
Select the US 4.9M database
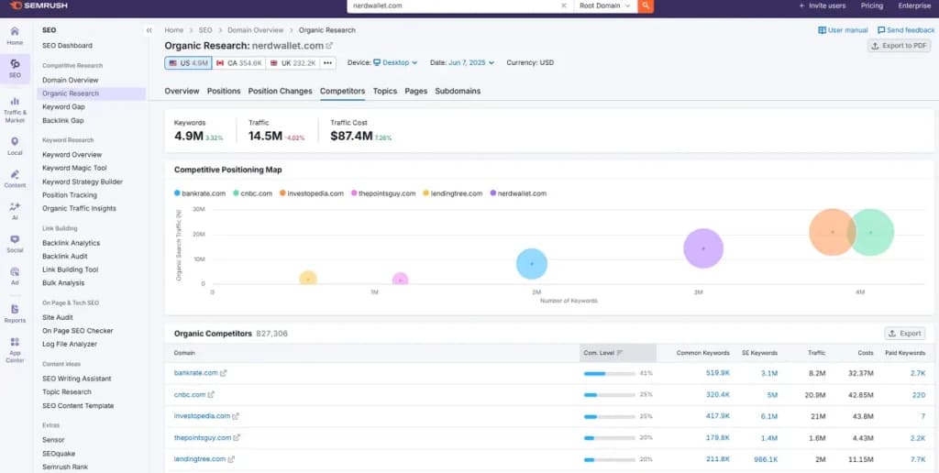(188, 63)
